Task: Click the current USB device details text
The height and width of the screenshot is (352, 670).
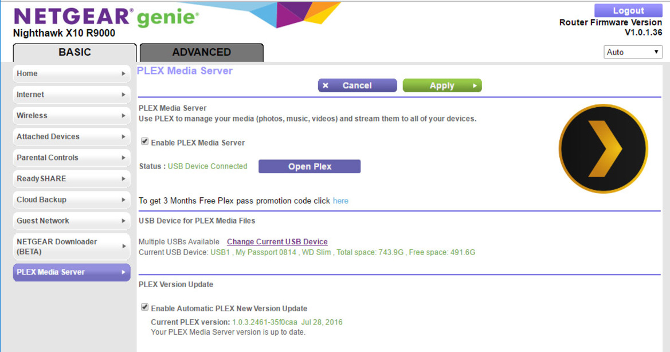Action: [343, 252]
